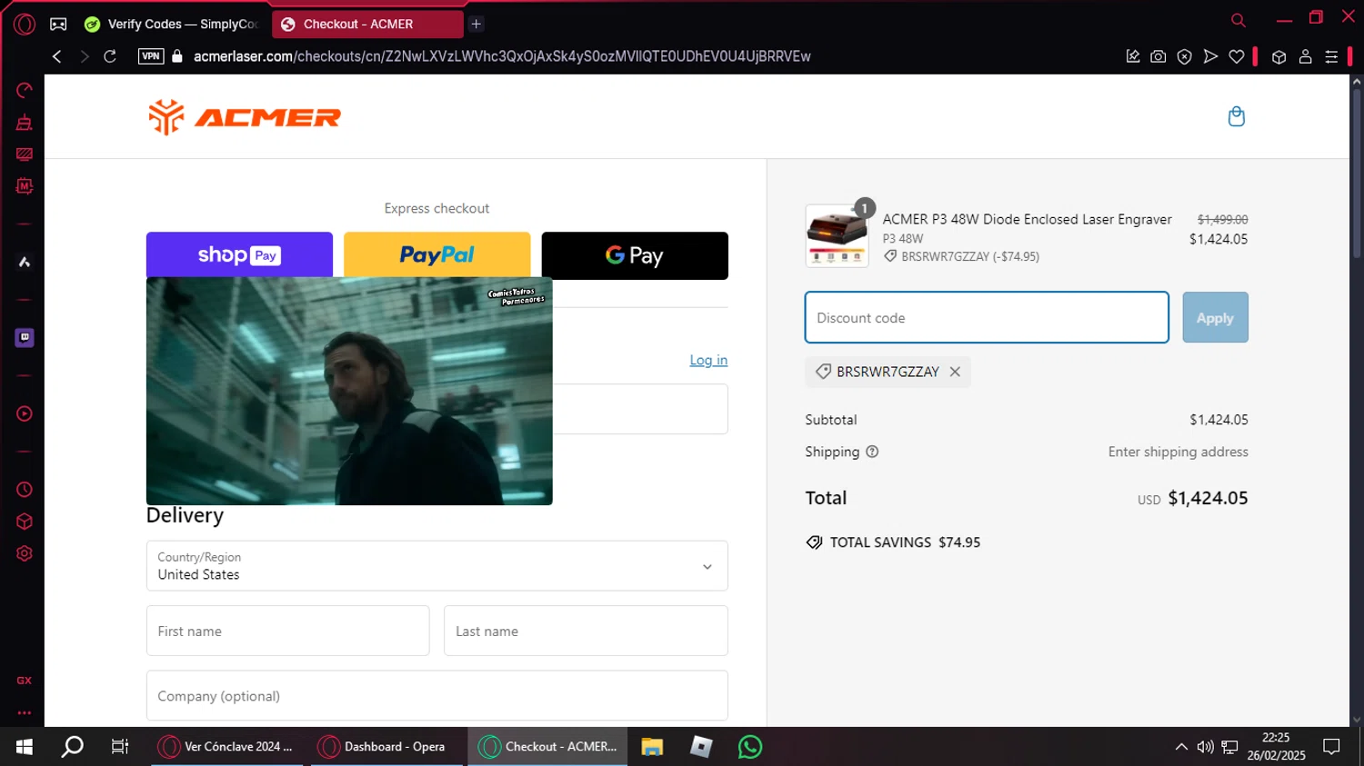Open Roblox Studio from taskbar

[701, 747]
